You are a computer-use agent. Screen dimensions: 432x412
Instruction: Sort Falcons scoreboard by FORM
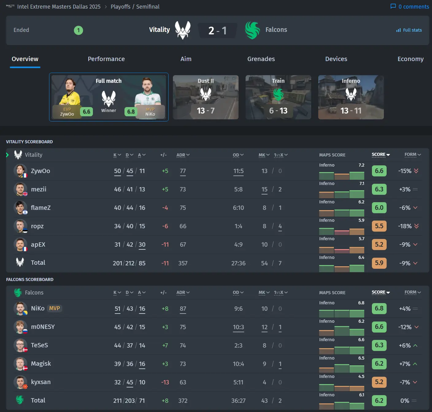[413, 292]
